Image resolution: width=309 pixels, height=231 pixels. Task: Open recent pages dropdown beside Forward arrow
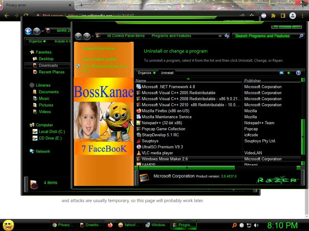[x=93, y=36]
